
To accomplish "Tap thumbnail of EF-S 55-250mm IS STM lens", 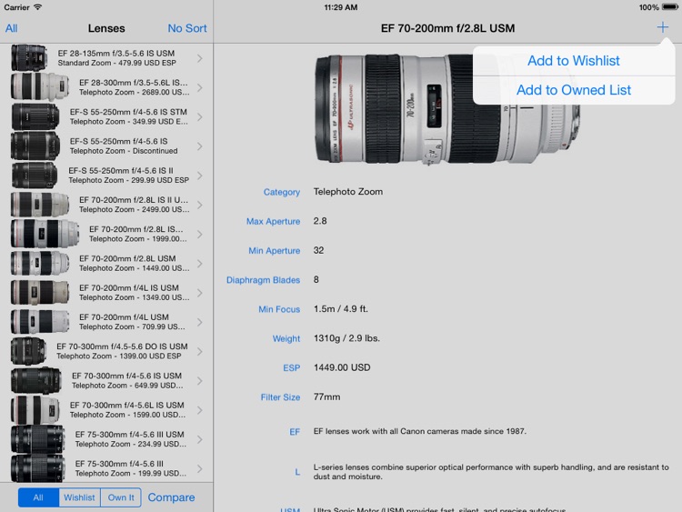I will point(35,116).
